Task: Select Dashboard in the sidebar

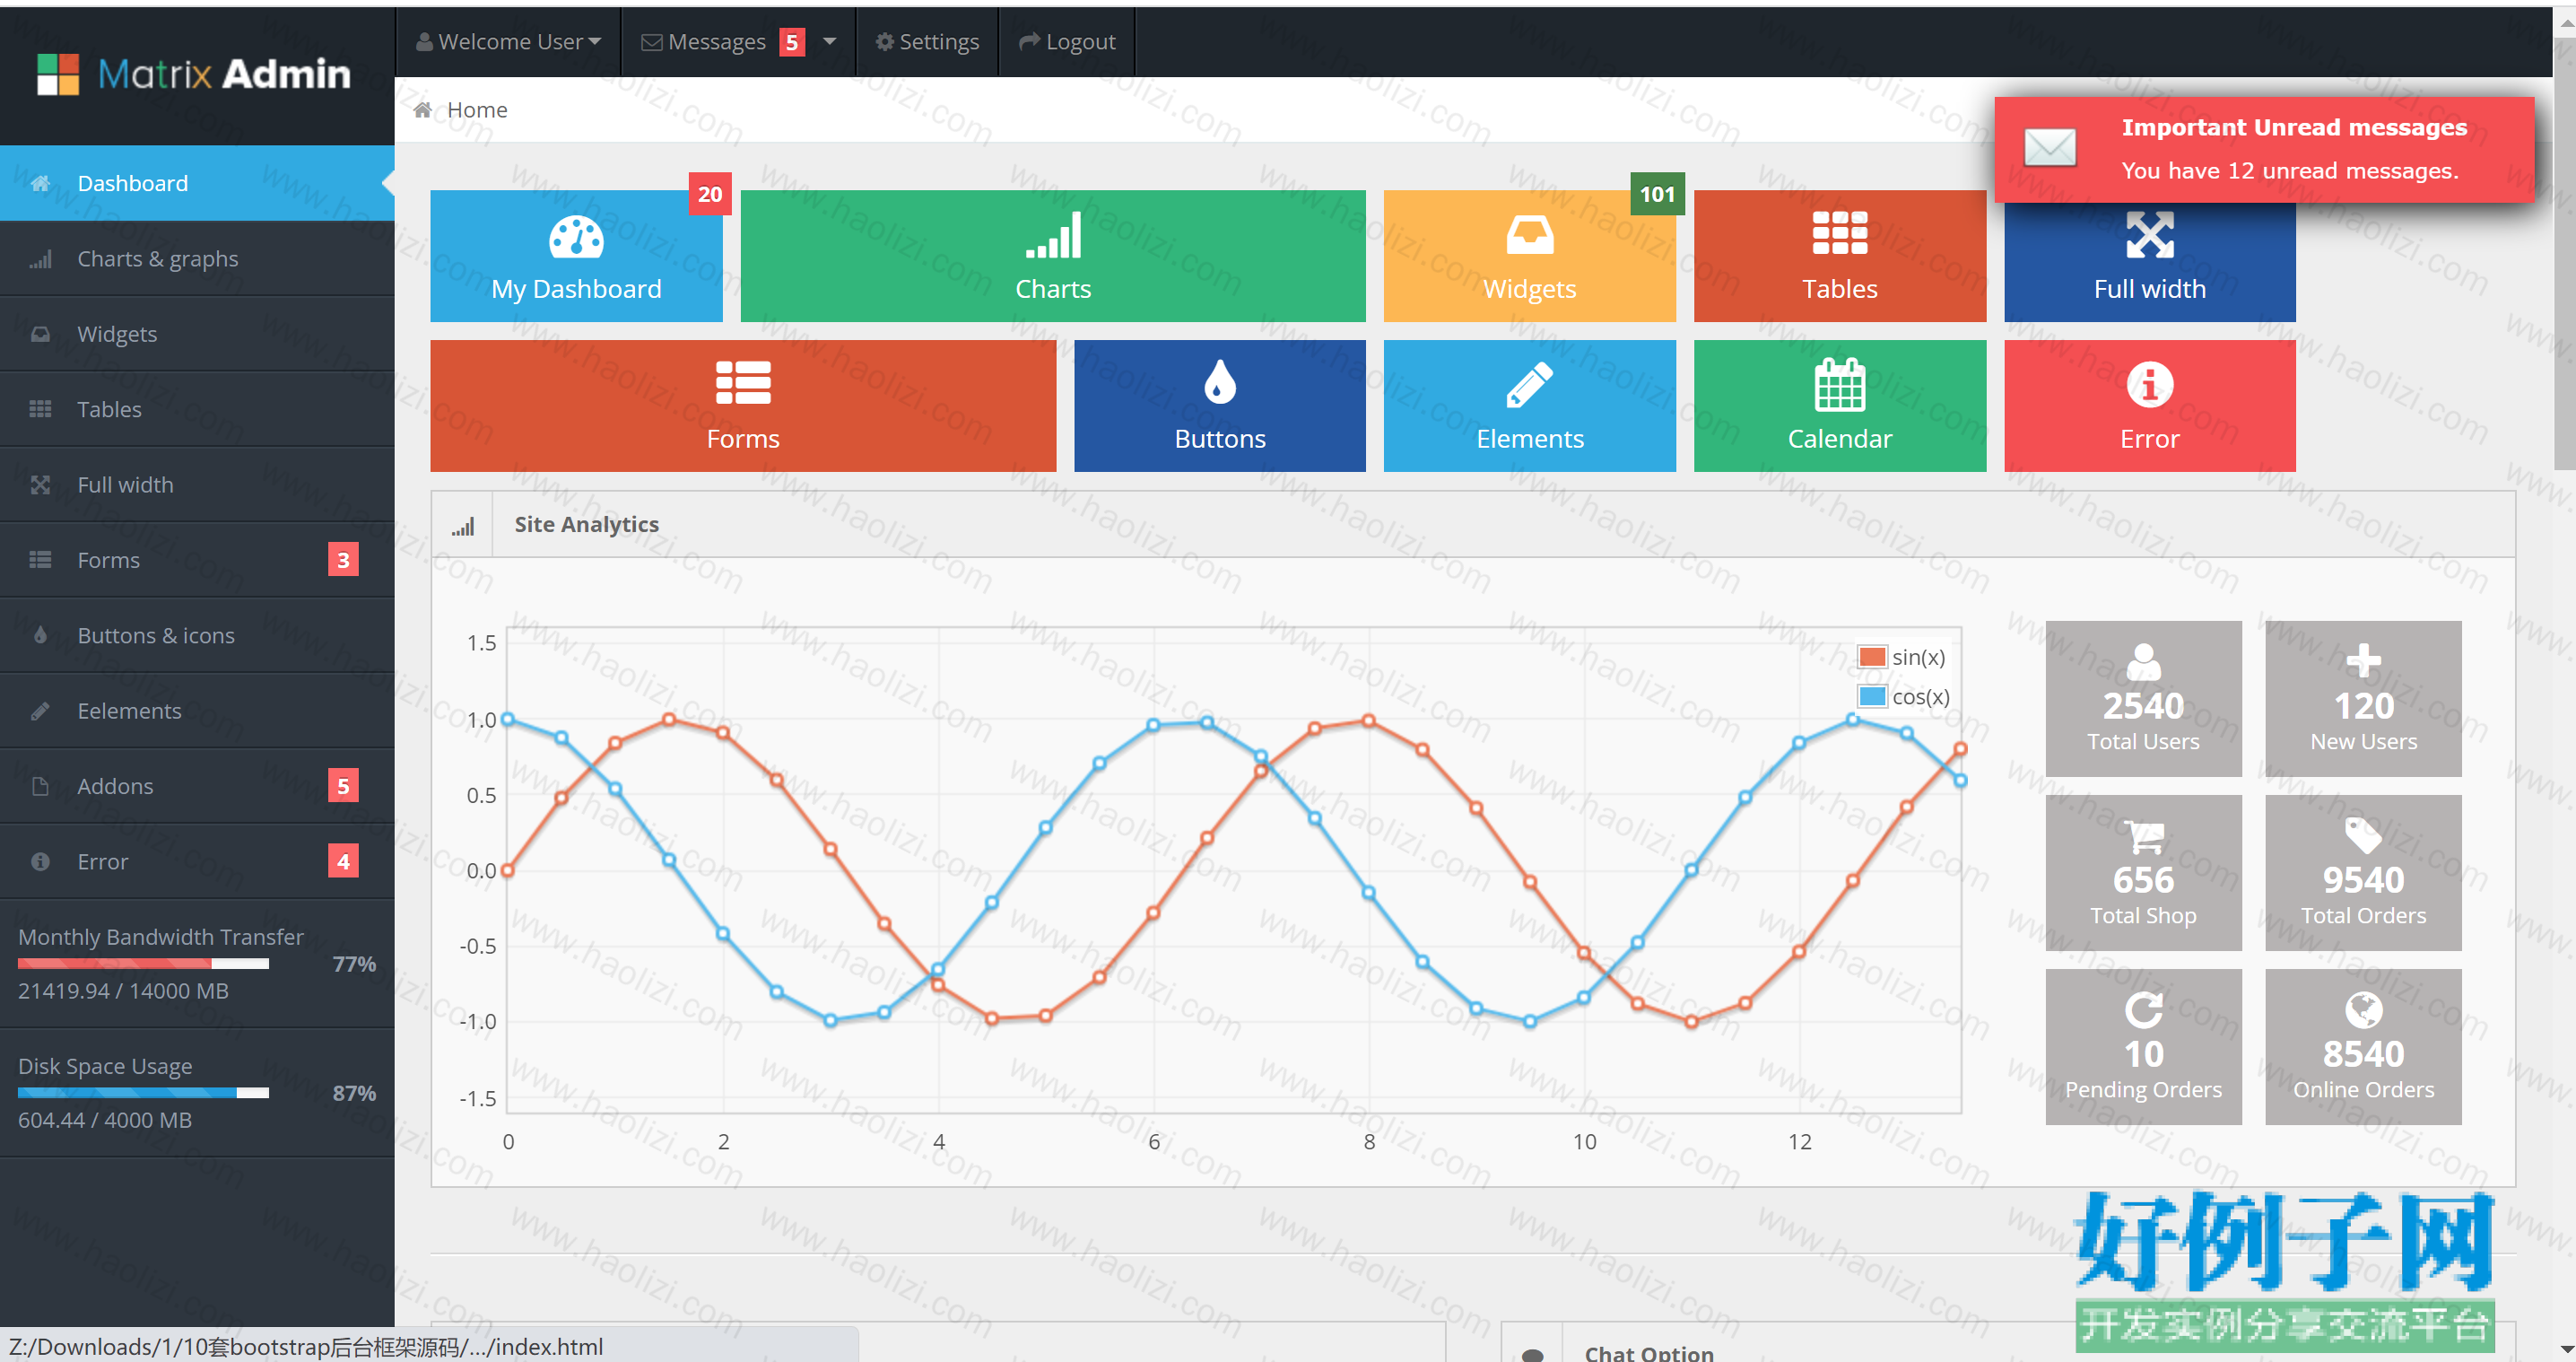Action: point(197,183)
